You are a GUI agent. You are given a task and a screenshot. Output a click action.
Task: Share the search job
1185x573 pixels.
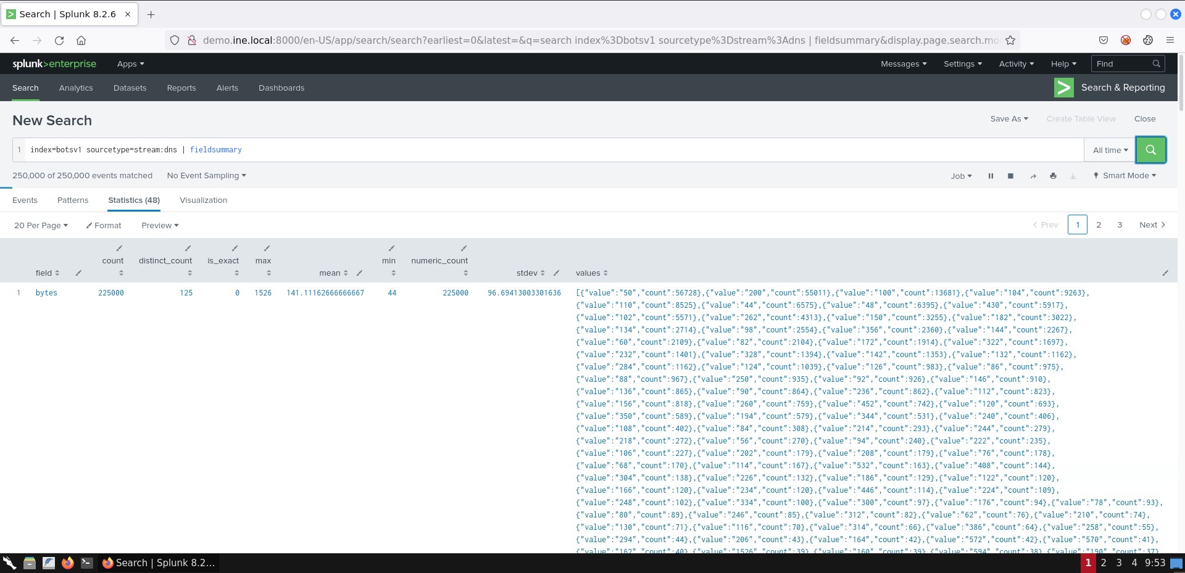[1033, 176]
